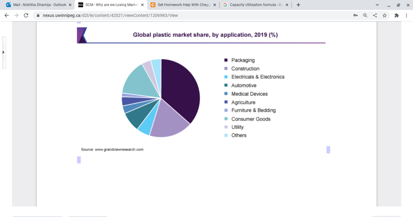Click the Agriculture legend label
413x217 pixels.
[x=243, y=102]
